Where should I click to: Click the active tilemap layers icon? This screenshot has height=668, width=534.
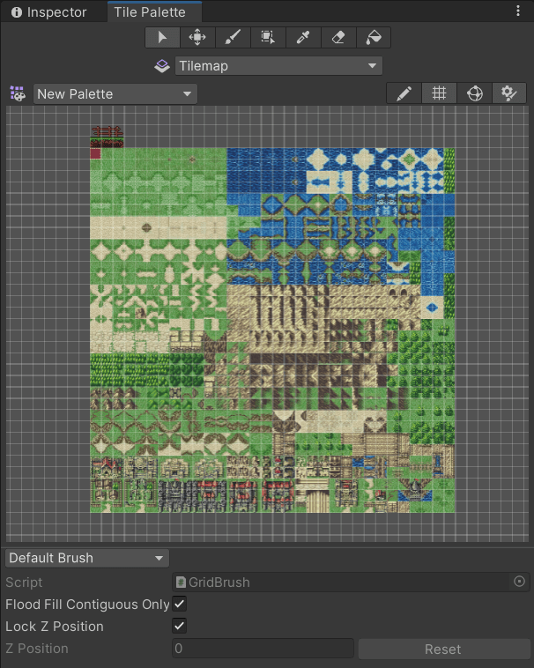tap(162, 66)
